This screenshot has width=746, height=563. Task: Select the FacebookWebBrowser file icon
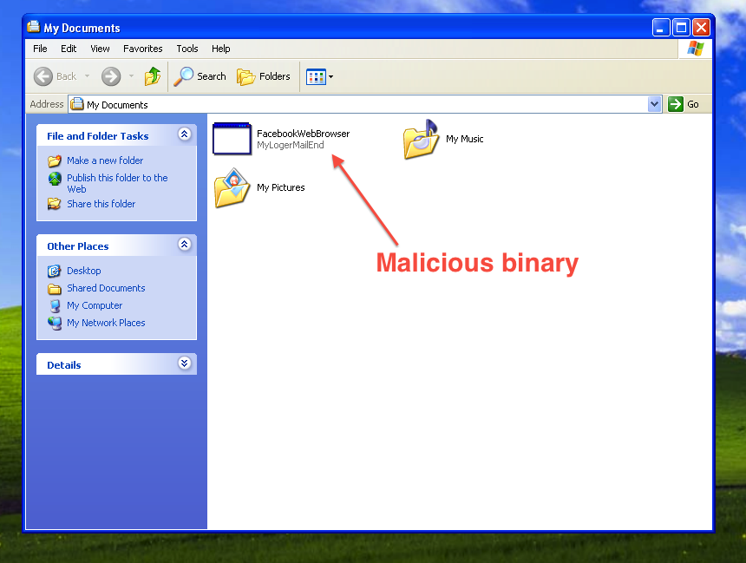point(231,140)
